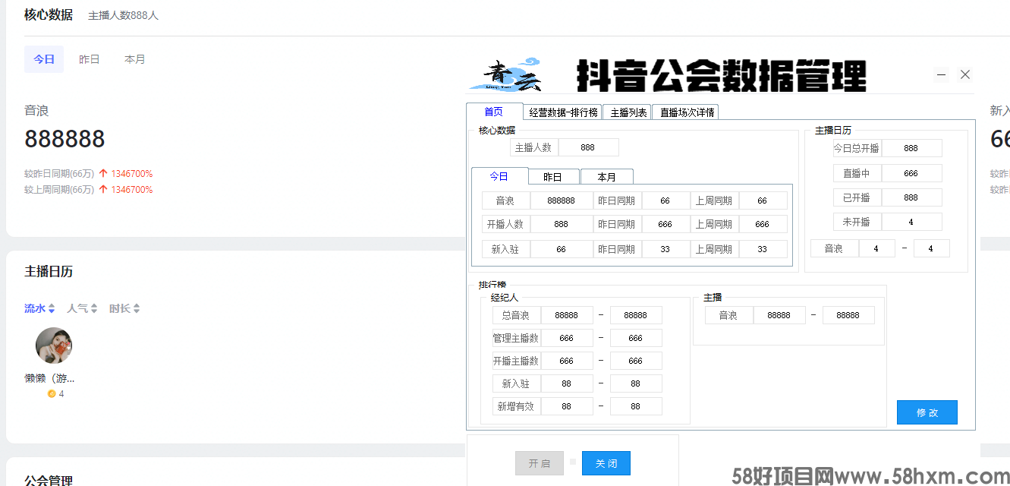
Task: Click 较昨日同期(66万) comparison text
Action: tap(59, 174)
